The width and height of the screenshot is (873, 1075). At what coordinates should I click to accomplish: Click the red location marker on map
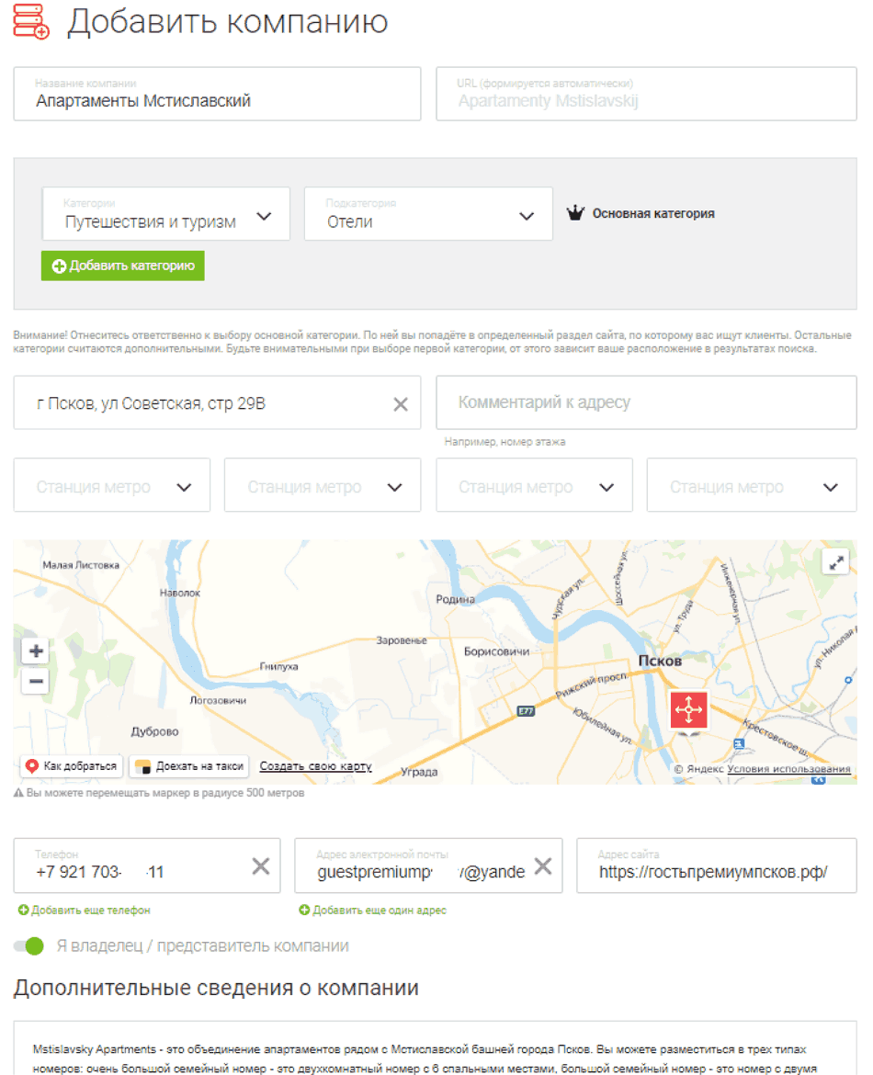(688, 709)
